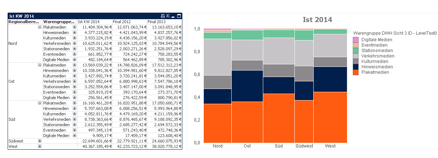Click the Plakatmedien legend color swatch

tap(356, 72)
